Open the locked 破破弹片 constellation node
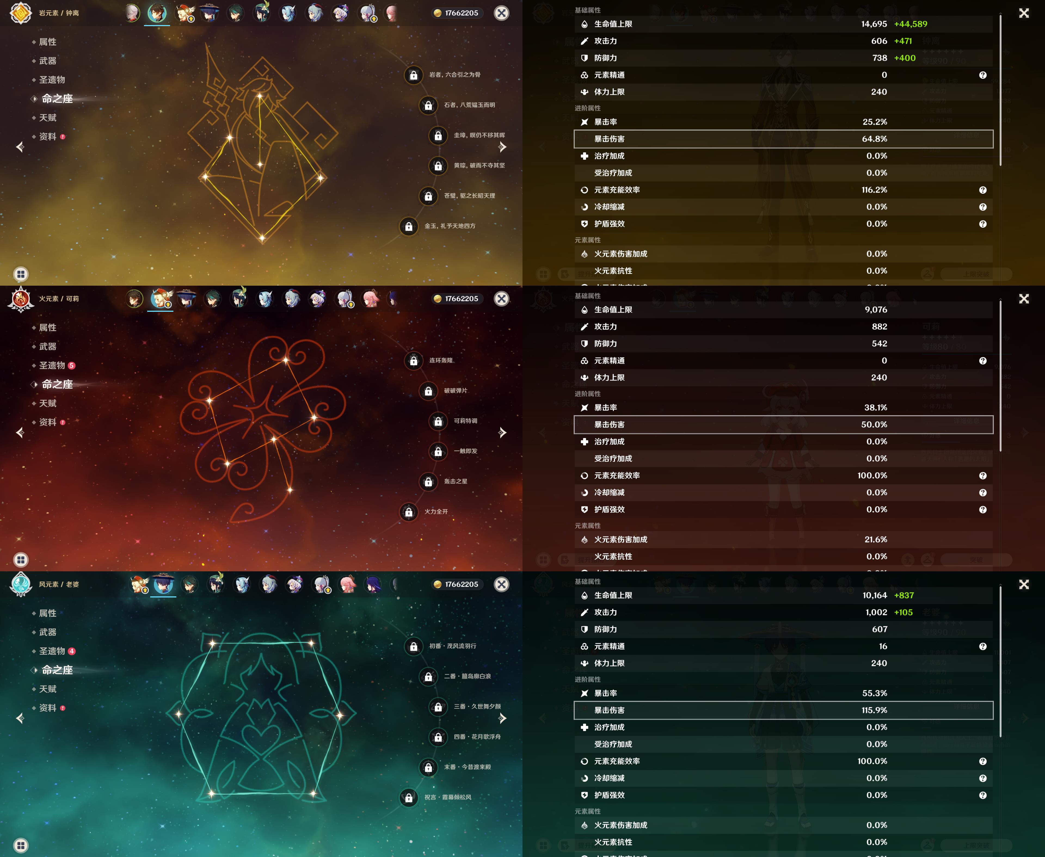This screenshot has height=857, width=1045. pyautogui.click(x=428, y=391)
